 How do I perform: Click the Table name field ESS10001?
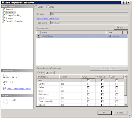[89, 23]
